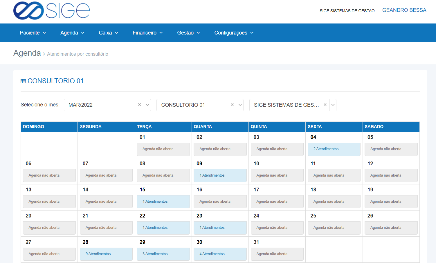Click Agenda não aberta on day 20

point(49,228)
